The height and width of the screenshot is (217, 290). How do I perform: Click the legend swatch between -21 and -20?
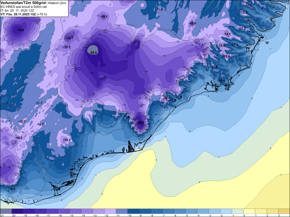[6, 211]
